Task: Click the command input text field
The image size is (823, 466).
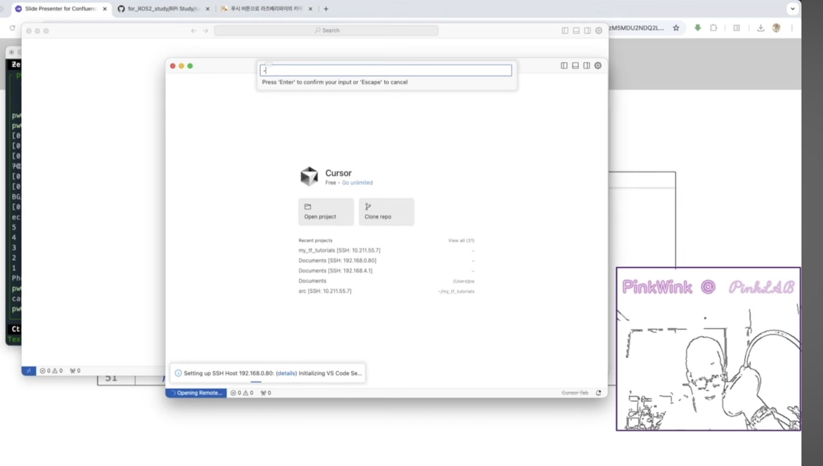Action: click(385, 70)
